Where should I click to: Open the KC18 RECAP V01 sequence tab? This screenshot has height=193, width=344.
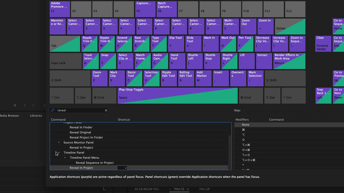147,189
